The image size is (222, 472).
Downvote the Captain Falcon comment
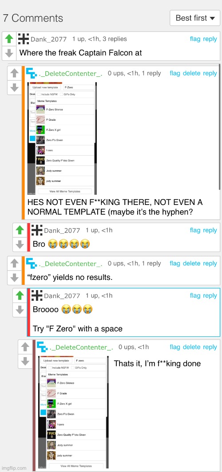coord(9,53)
